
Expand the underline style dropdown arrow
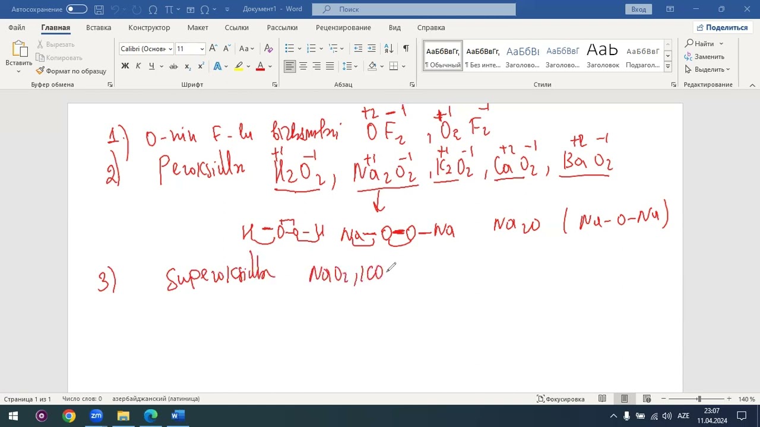coord(161,66)
